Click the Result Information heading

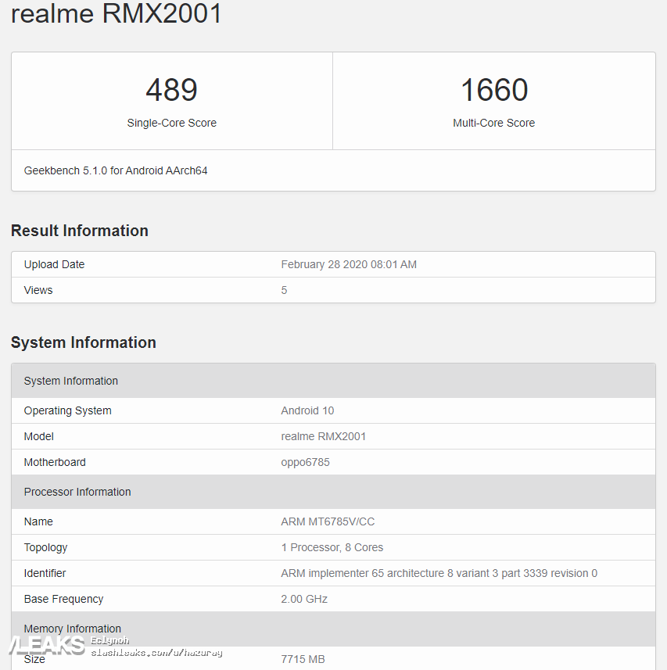[80, 231]
